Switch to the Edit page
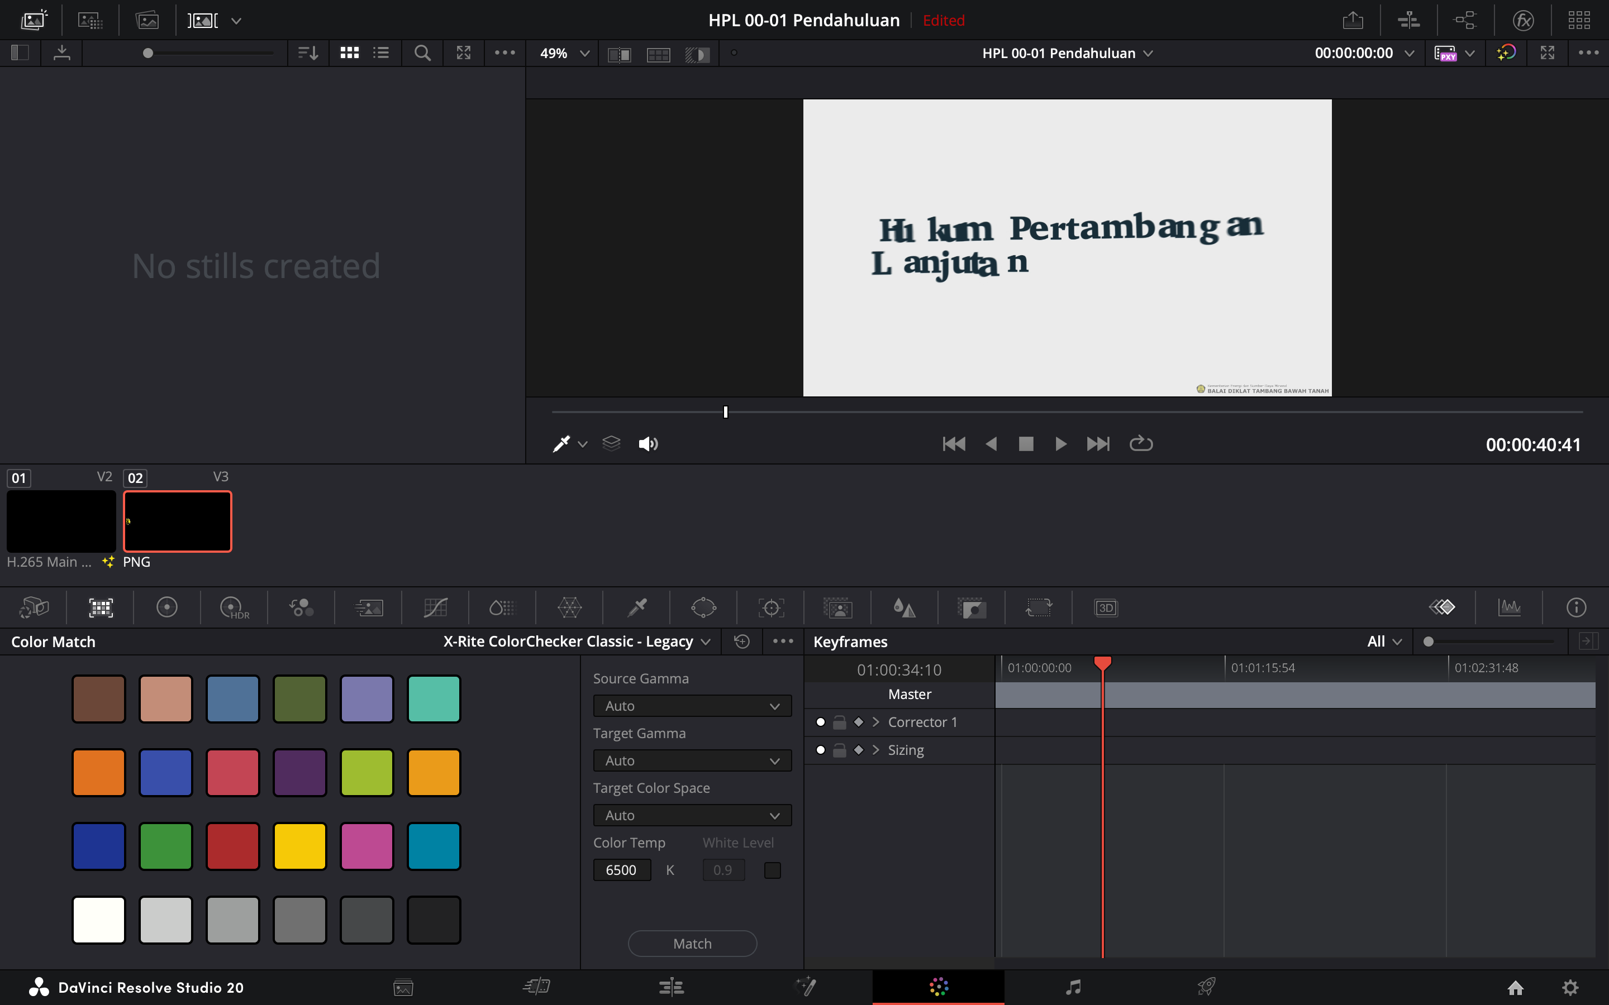Screen dimensions: 1609x1005 [672, 987]
